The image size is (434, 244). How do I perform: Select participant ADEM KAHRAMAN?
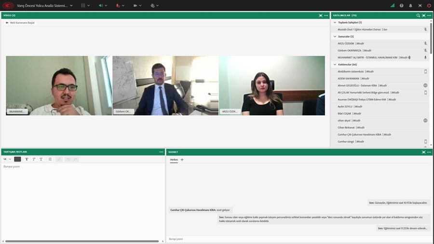coord(380,79)
